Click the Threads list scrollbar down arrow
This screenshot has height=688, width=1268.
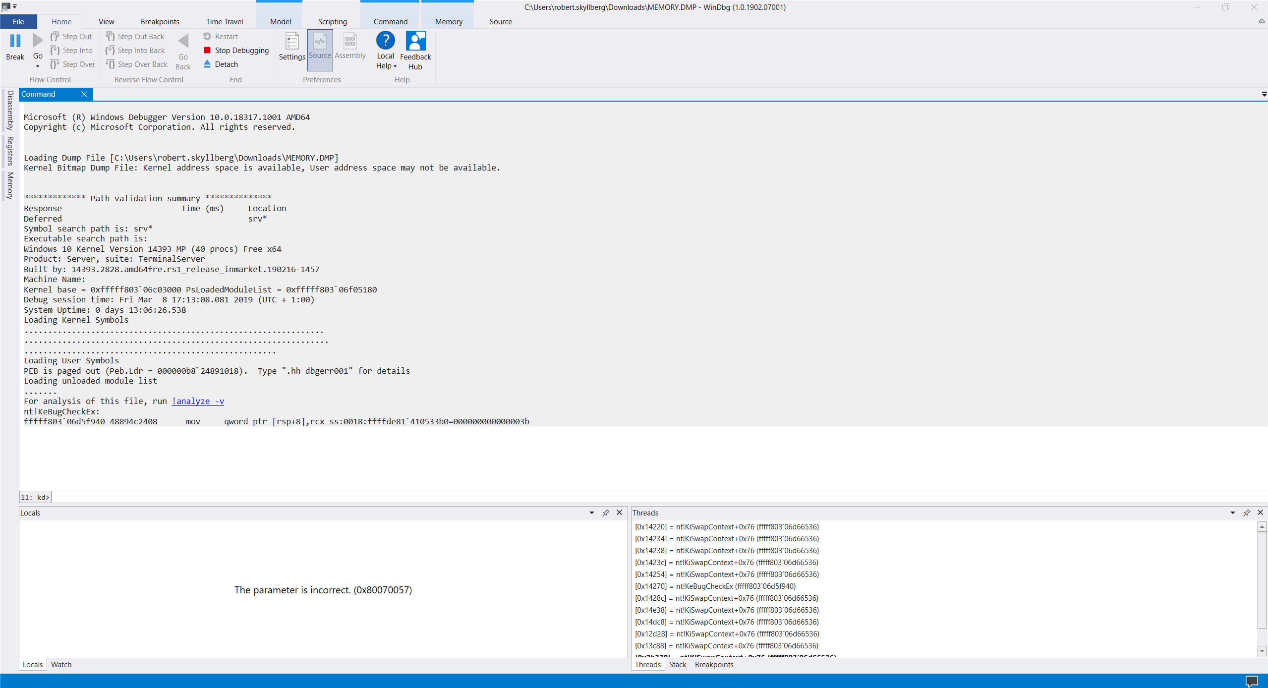pos(1262,651)
